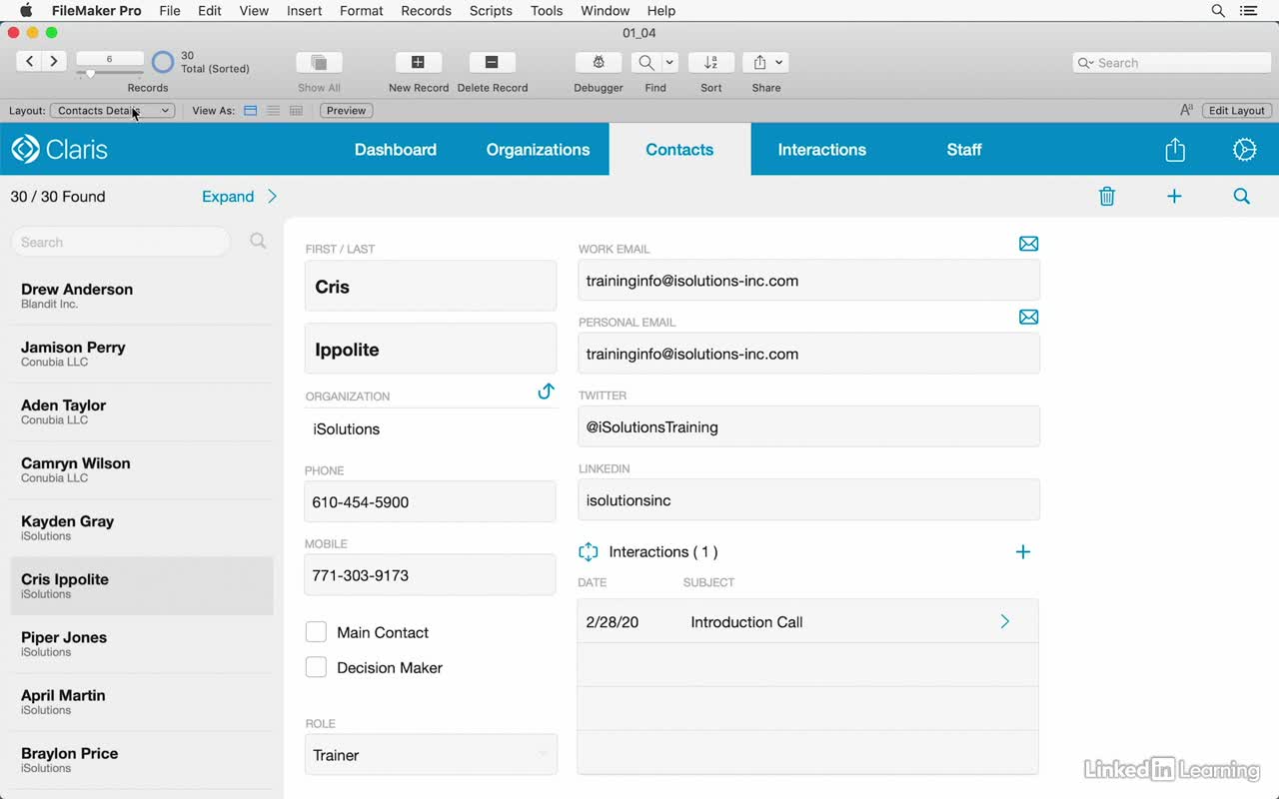
Task: Switch to List view icon
Action: pos(273,111)
